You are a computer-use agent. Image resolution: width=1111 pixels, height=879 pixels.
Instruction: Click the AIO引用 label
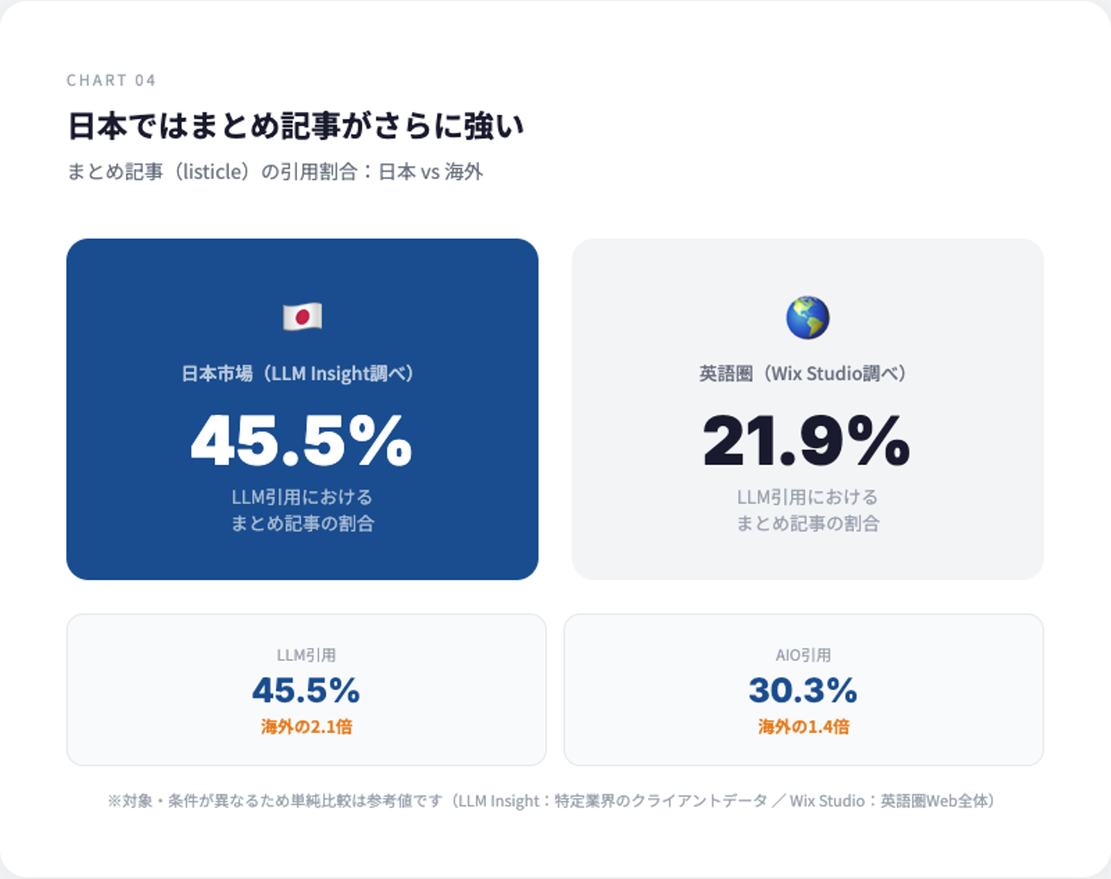(x=803, y=655)
